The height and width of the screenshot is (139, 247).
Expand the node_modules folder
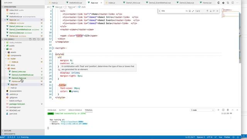point(5,42)
